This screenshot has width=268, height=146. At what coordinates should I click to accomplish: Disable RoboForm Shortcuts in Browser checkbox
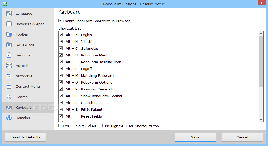pyautogui.click(x=60, y=21)
